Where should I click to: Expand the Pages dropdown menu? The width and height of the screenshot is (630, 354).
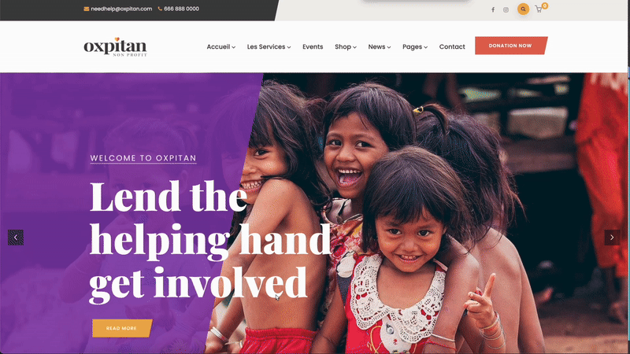point(415,46)
